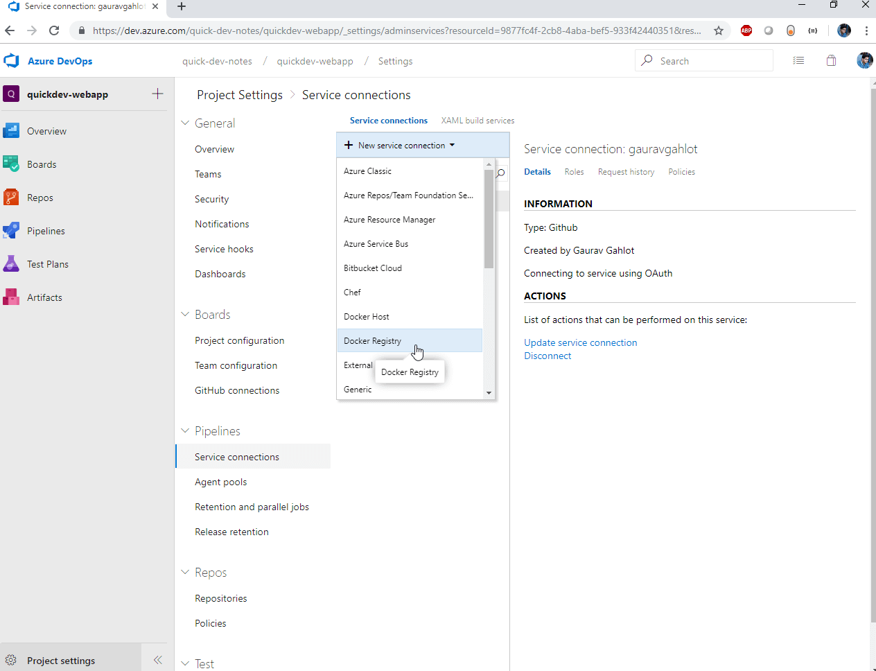876x671 pixels.
Task: Click the curly-braces extension icon
Action: (813, 31)
